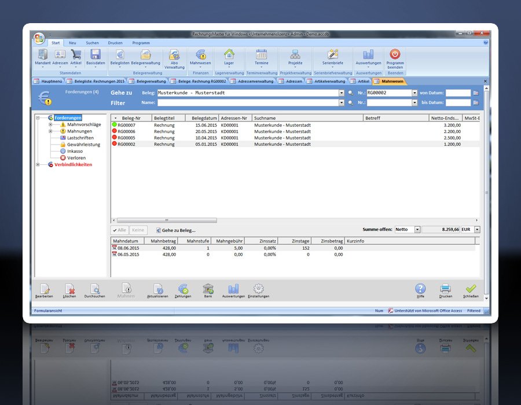Open the filter Nr. dropdown arrow
Viewport: 521px width, 405px height.
(x=414, y=103)
